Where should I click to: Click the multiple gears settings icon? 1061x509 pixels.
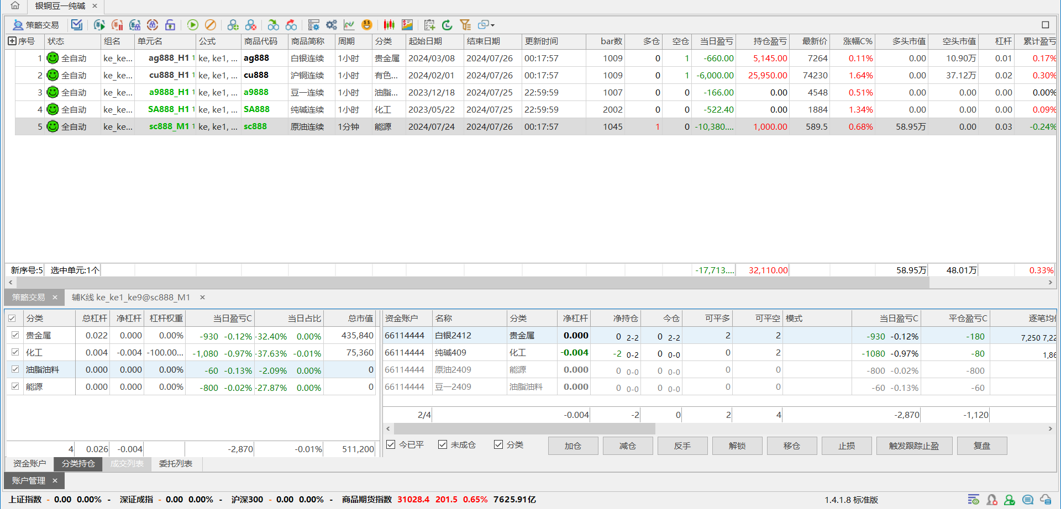331,25
